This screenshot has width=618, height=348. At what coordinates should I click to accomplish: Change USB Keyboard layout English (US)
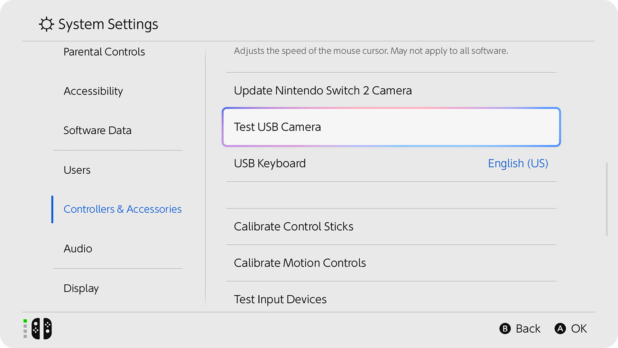click(518, 164)
